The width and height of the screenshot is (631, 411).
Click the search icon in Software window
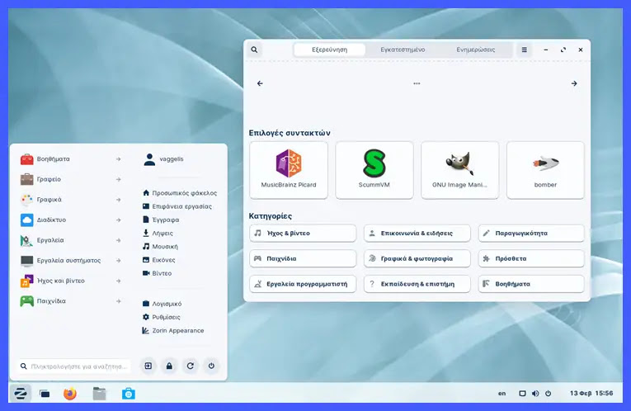click(x=254, y=50)
